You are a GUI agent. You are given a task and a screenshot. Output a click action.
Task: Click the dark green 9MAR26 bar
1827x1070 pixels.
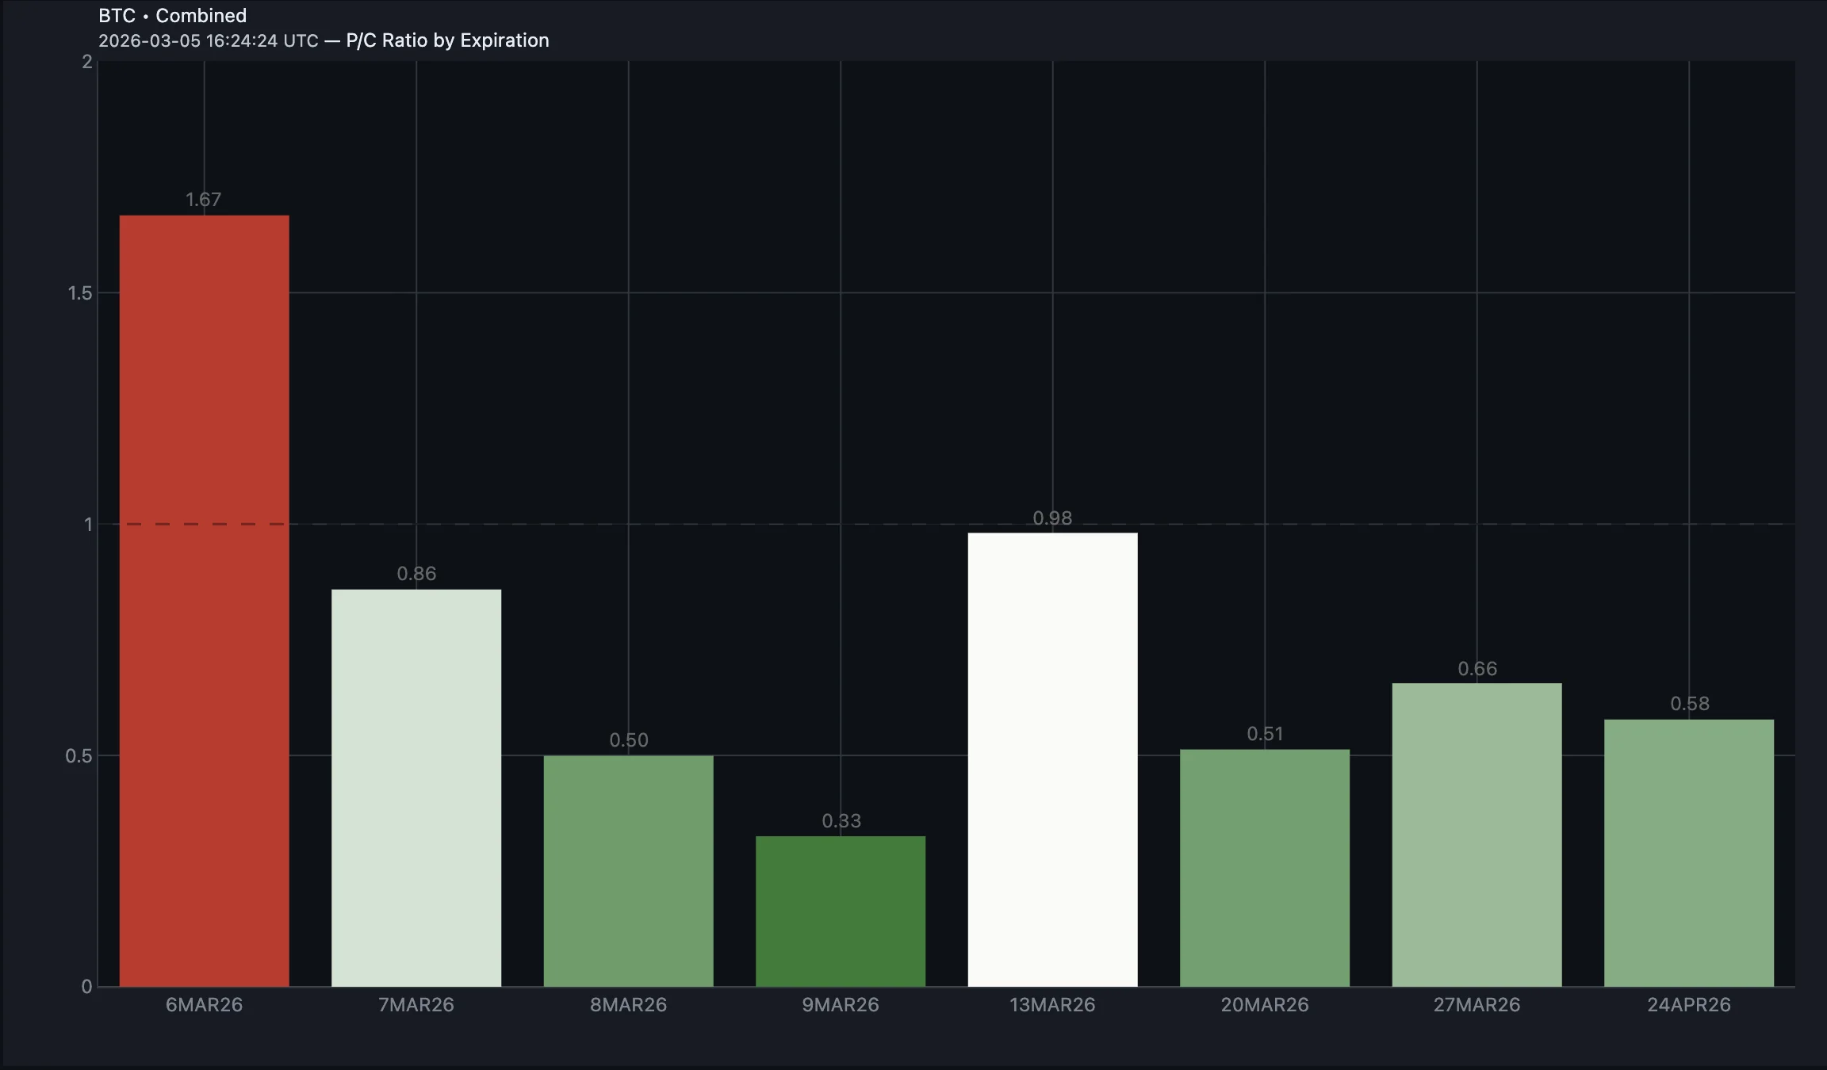840,911
